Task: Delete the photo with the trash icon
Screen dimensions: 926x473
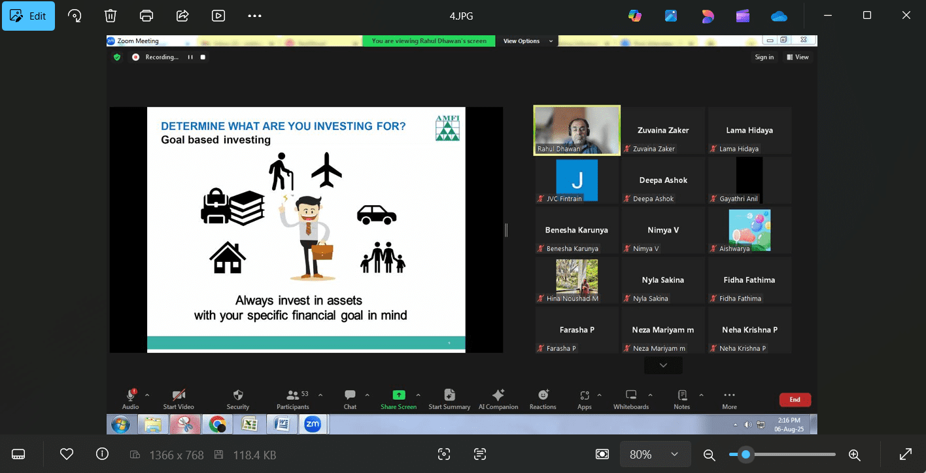Action: click(111, 16)
